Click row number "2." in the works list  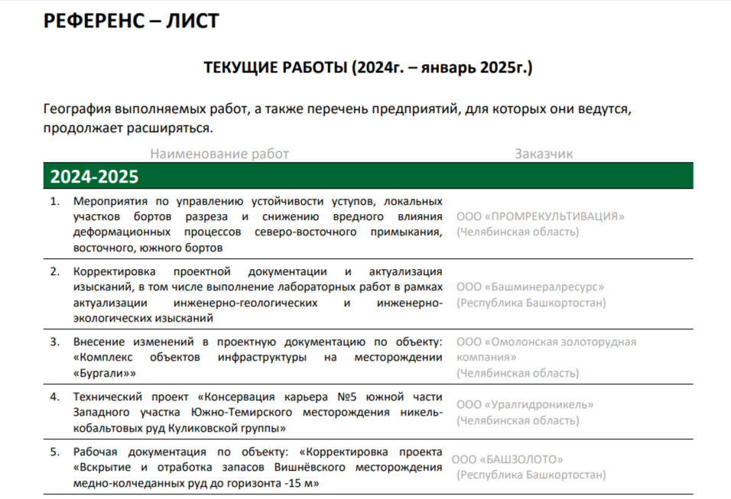click(x=55, y=271)
